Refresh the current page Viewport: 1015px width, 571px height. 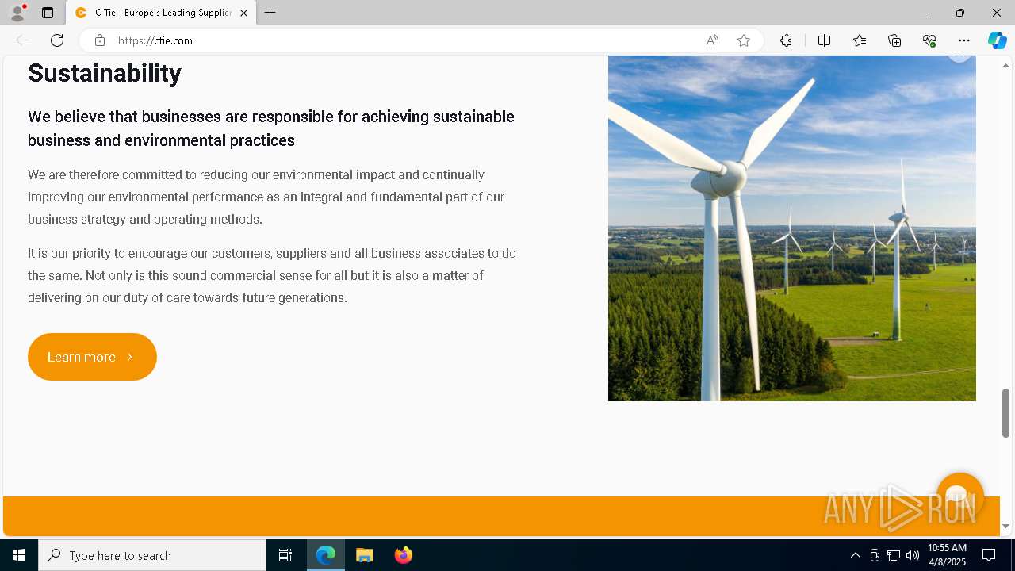point(57,40)
